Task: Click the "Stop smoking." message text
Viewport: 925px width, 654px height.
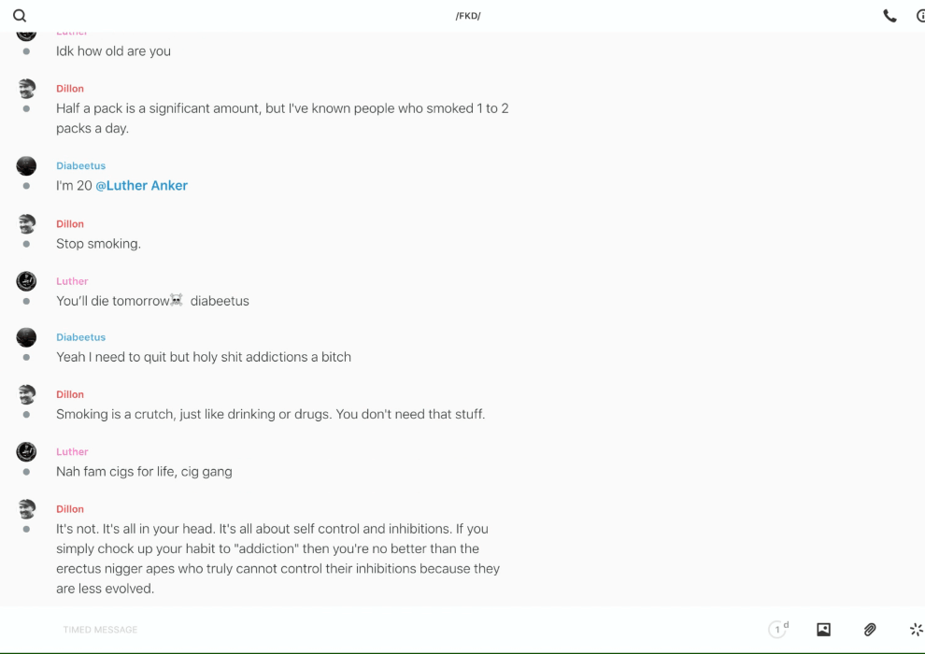Action: click(98, 244)
